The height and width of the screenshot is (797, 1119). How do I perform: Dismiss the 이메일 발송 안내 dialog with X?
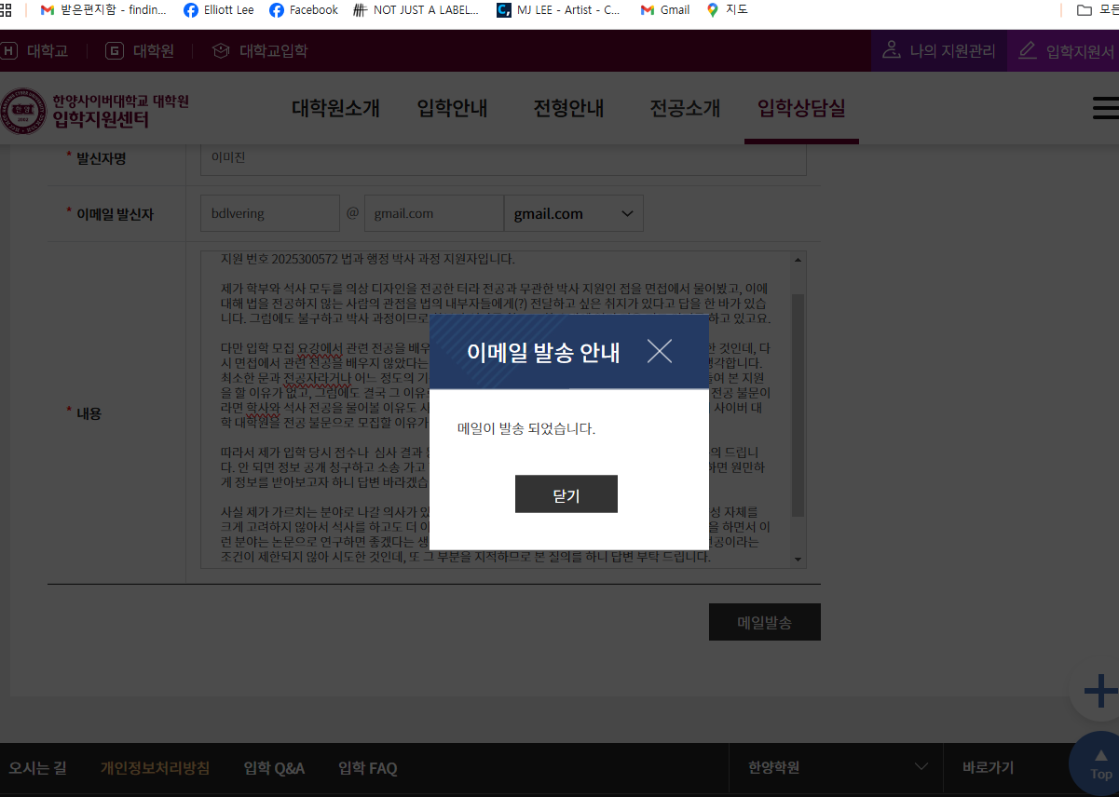click(x=660, y=351)
